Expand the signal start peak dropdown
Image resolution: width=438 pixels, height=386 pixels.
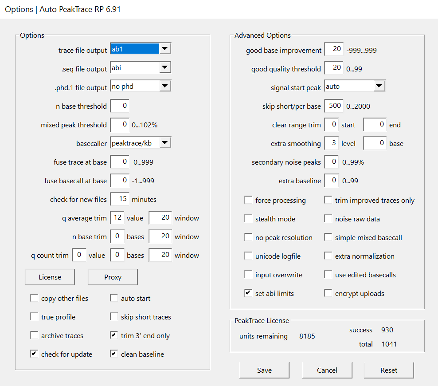point(379,86)
